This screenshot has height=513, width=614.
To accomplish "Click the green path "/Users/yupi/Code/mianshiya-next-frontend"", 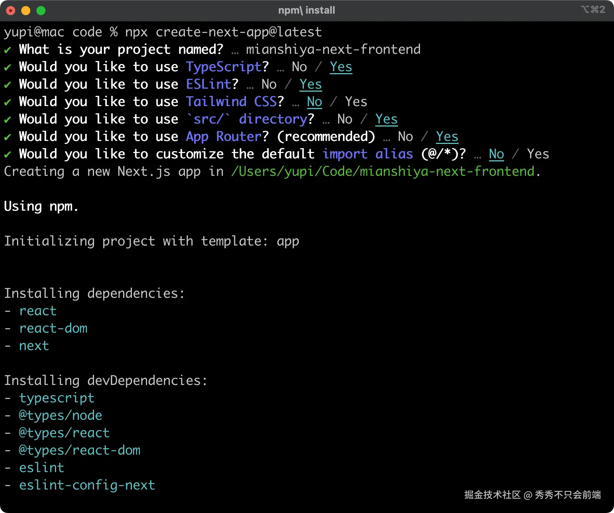I will pos(383,172).
